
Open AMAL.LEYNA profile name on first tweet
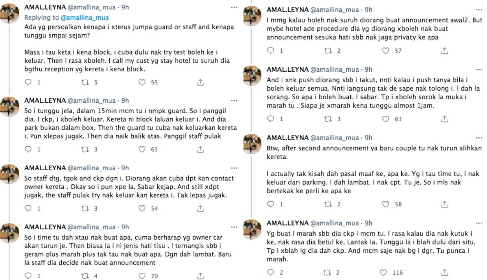[45, 7]
